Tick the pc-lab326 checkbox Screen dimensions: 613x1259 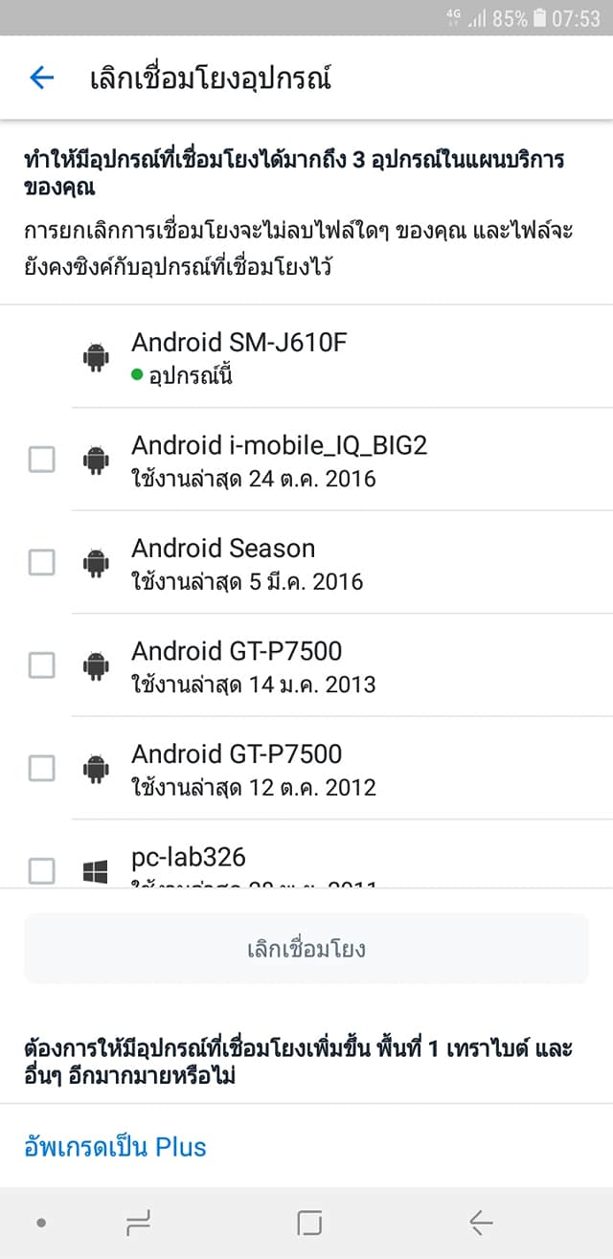click(41, 870)
